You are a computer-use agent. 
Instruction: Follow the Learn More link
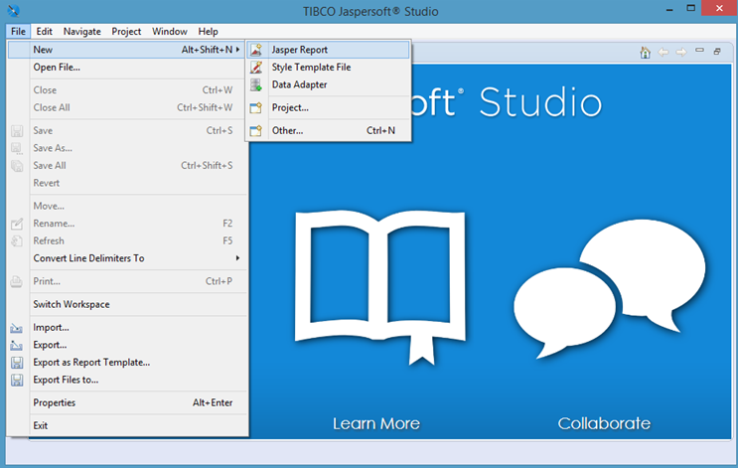tap(375, 423)
